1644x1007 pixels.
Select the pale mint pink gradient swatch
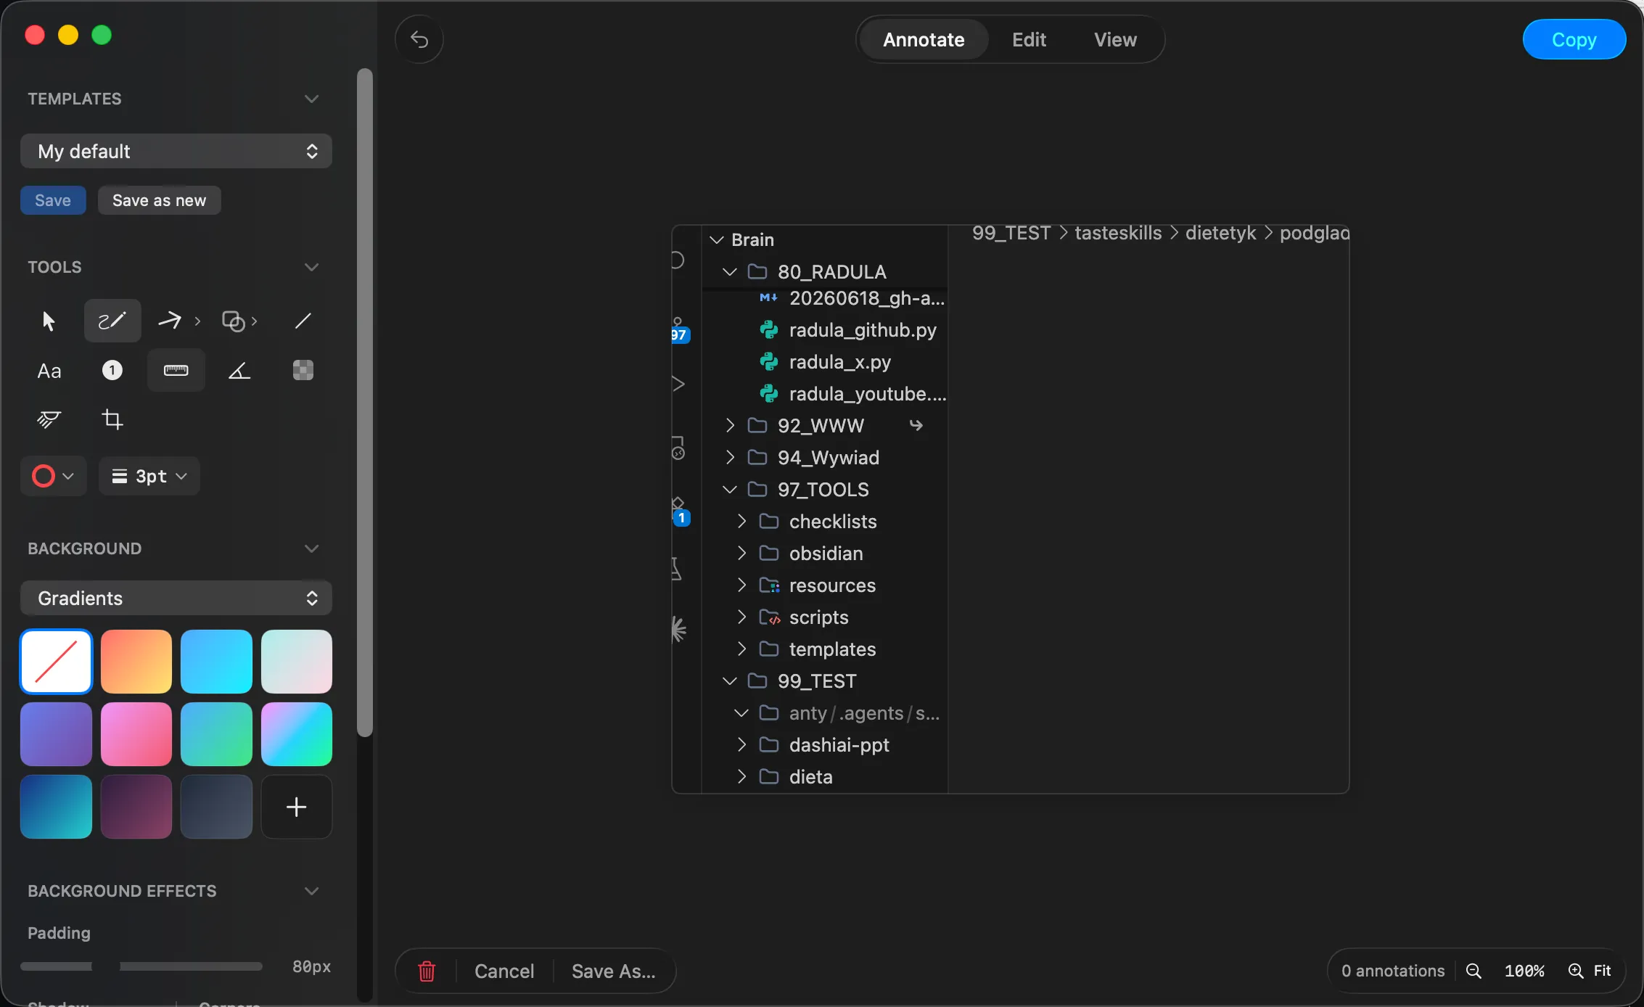(297, 662)
